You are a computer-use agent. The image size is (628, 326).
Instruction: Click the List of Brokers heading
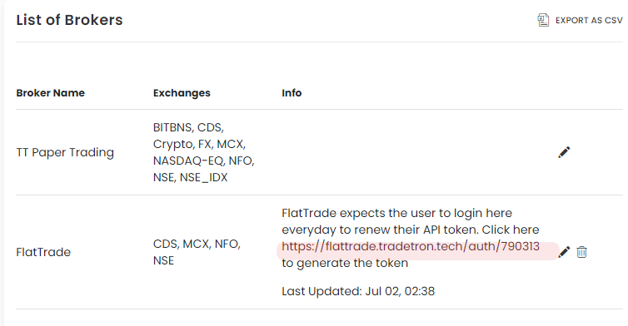coord(69,20)
